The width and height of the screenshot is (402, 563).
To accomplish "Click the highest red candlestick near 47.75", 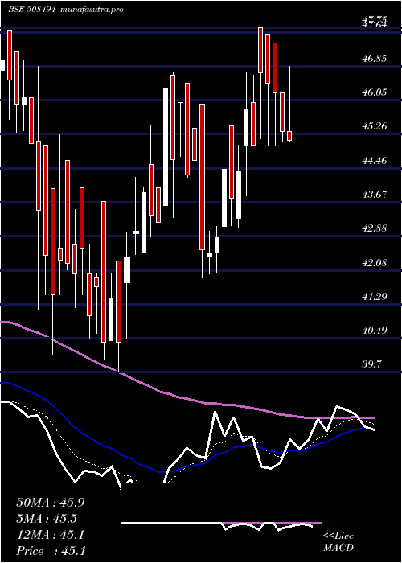I will tap(260, 50).
